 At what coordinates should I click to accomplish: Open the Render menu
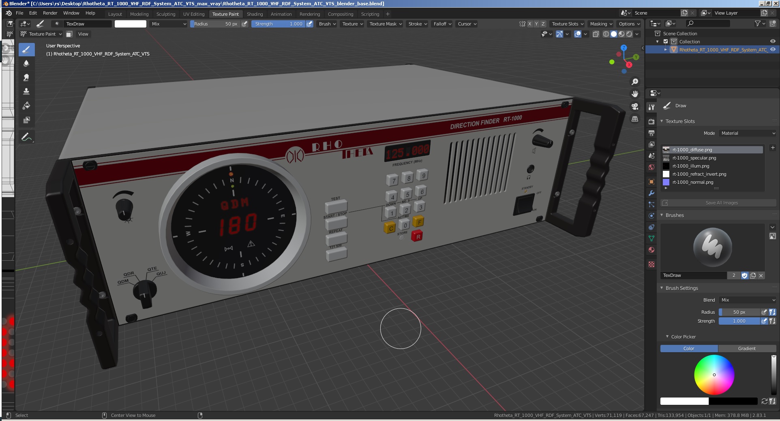click(x=50, y=13)
